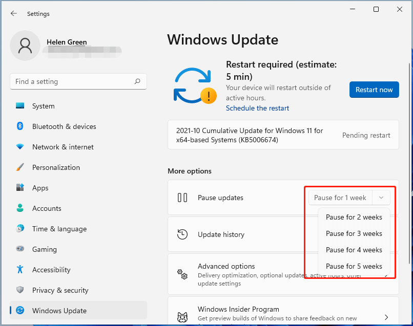Click the Helen Green account name
Viewport: 413px width, 326px height.
tap(67, 42)
